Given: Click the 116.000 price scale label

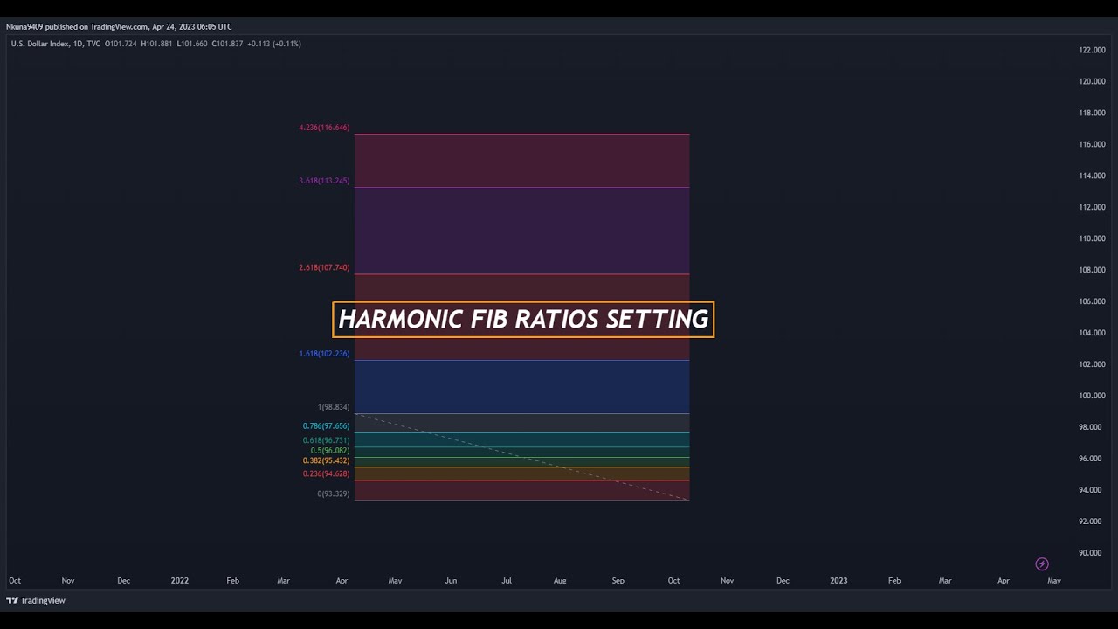Looking at the screenshot, I should [1092, 144].
